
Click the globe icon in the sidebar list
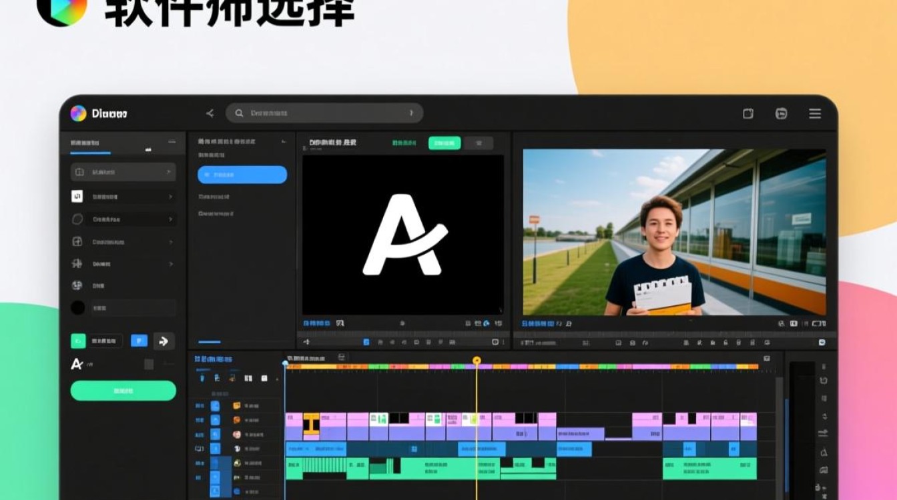click(77, 285)
